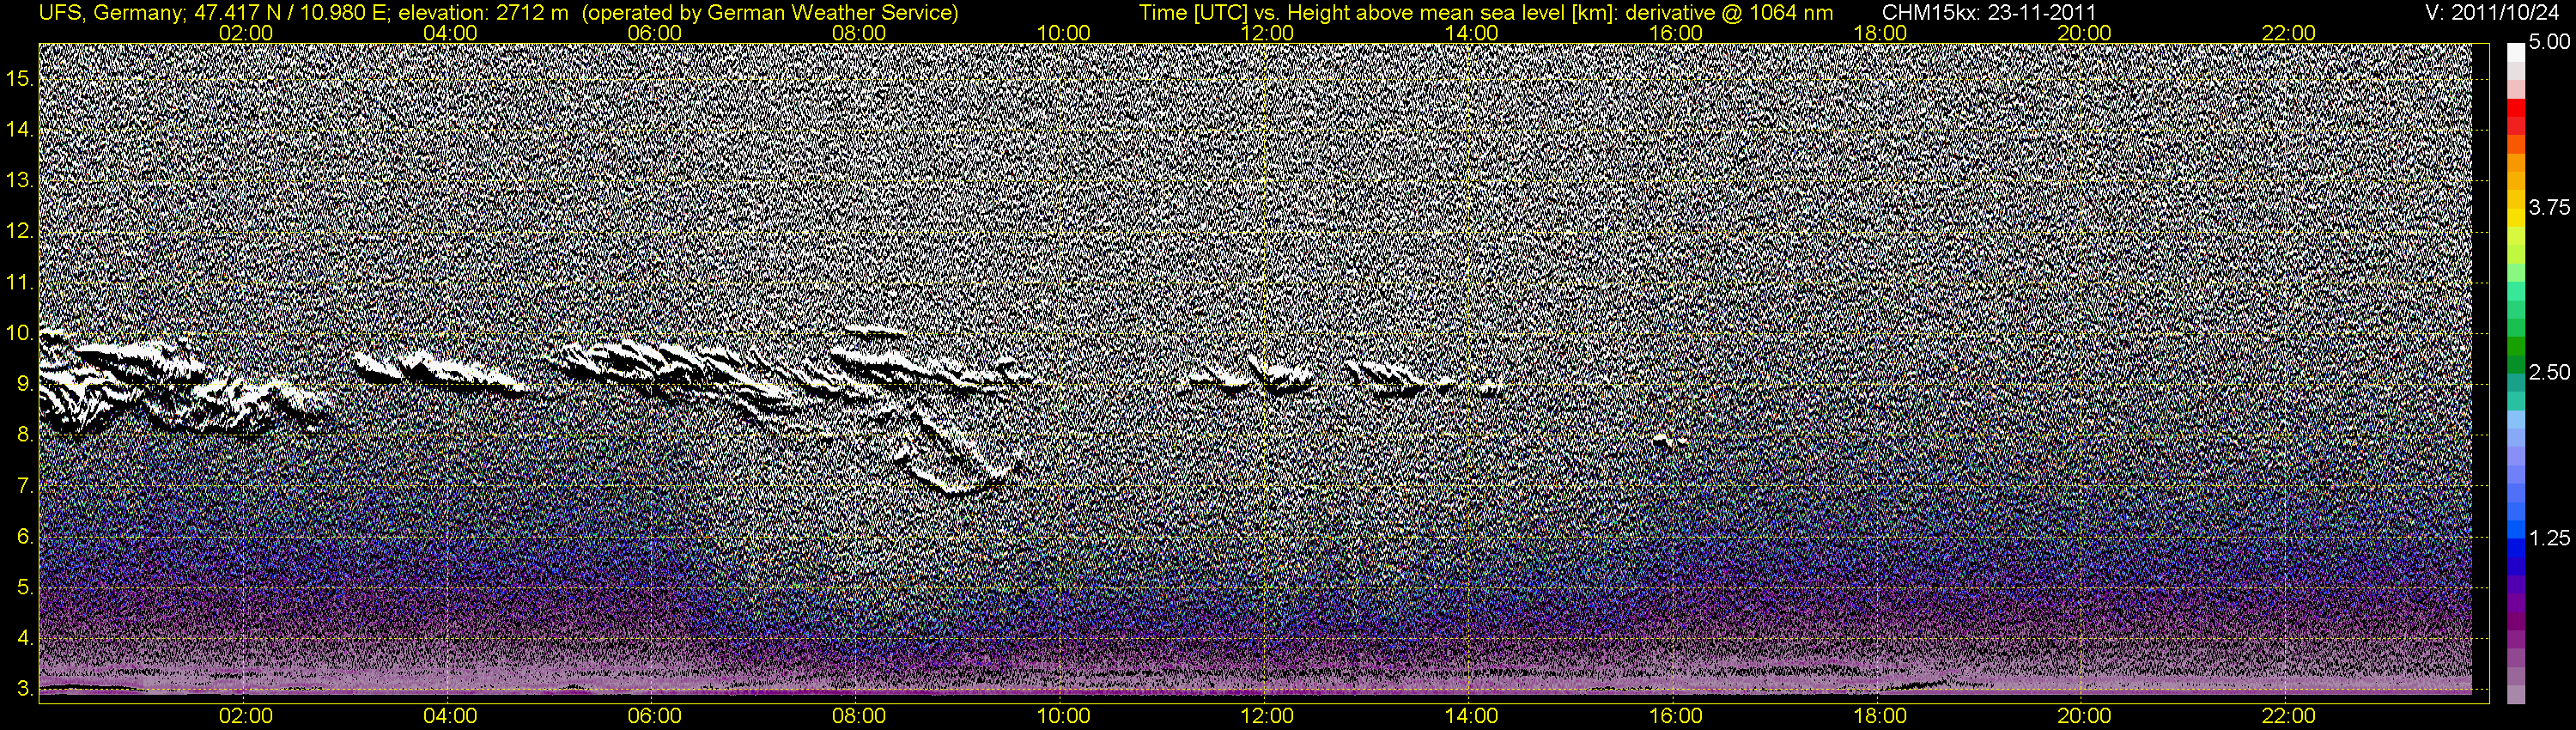Pick the white top segment of the color bar
Screen dimensions: 2576x730
coord(2515,54)
